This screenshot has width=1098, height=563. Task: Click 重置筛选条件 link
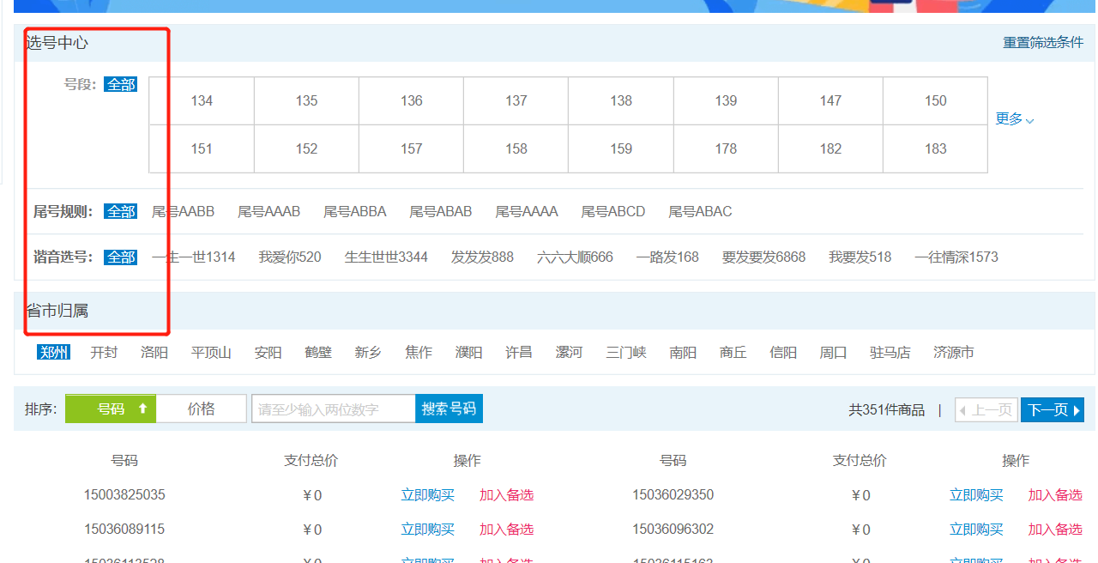point(1041,40)
